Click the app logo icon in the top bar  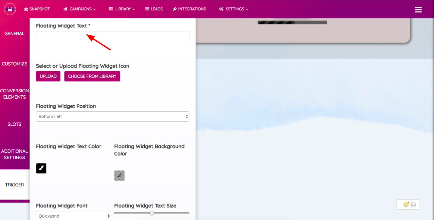click(x=10, y=9)
